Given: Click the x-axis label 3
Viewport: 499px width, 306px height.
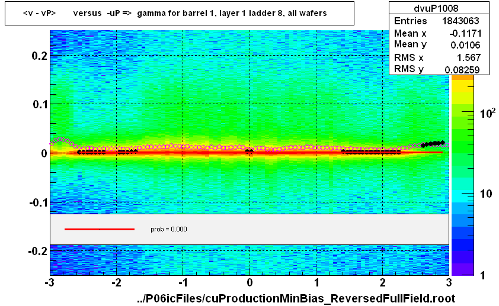Looking at the screenshot, I should click(x=449, y=282).
